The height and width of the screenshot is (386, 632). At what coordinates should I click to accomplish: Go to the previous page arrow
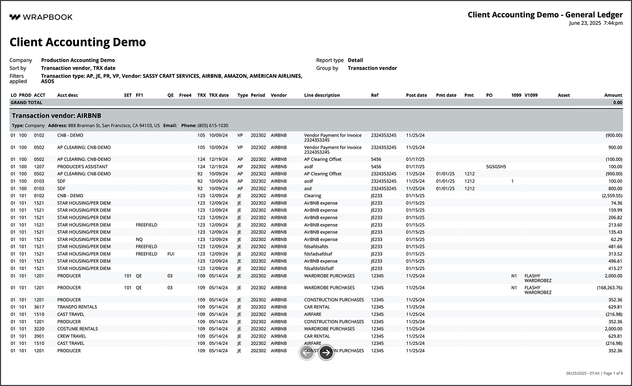(x=307, y=353)
